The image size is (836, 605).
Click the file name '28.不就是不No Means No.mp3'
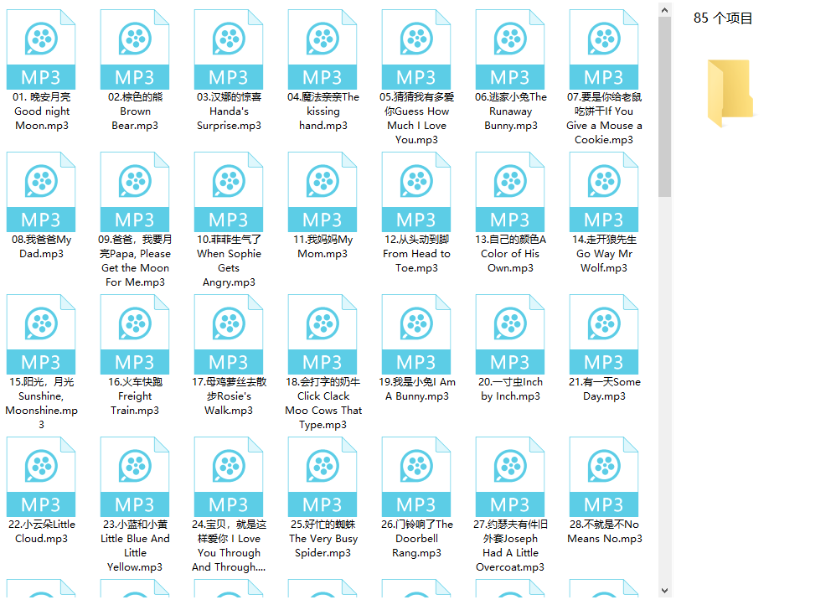605,531
